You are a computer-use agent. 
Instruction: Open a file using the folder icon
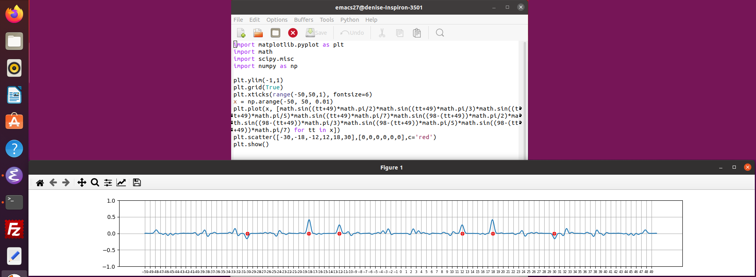coord(258,33)
